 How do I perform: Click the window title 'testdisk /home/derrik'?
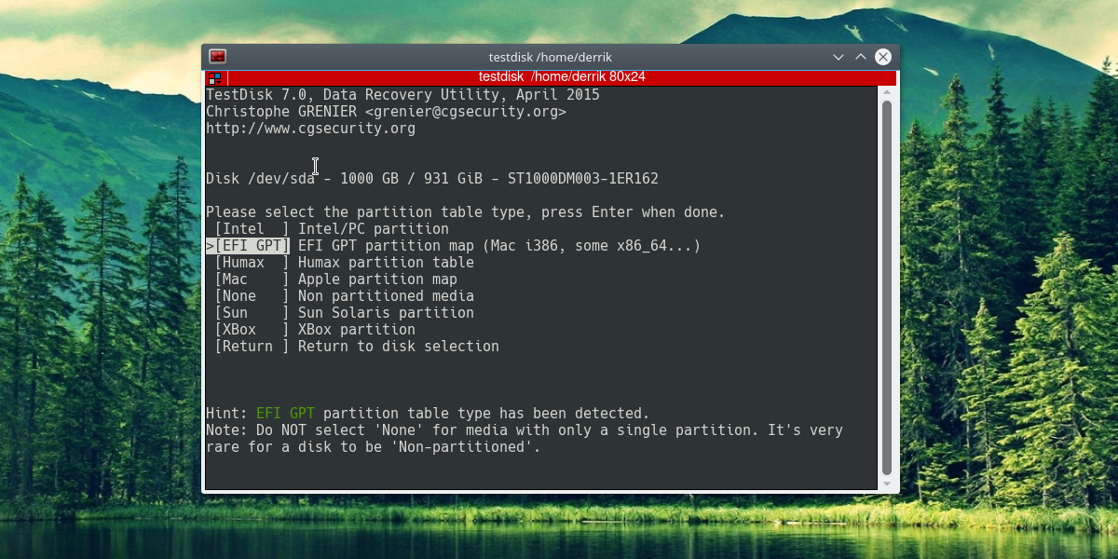click(x=550, y=57)
